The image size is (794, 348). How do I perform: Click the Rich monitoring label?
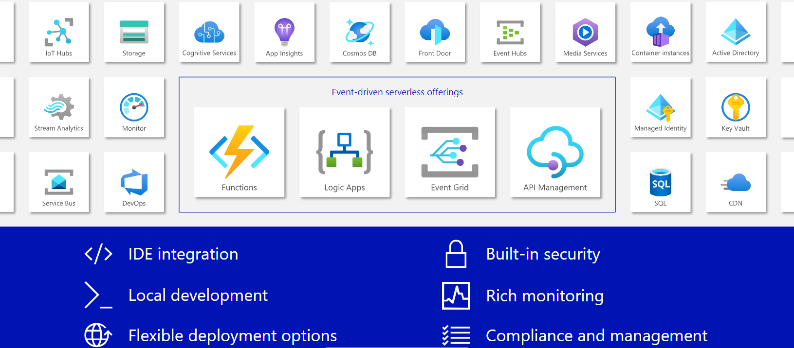[545, 296]
